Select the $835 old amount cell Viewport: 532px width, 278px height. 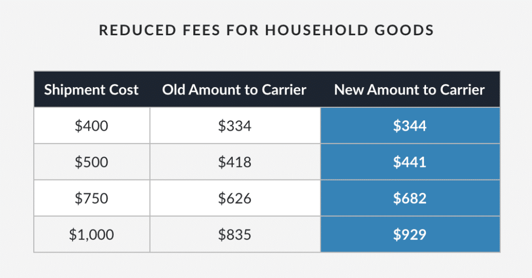click(234, 234)
